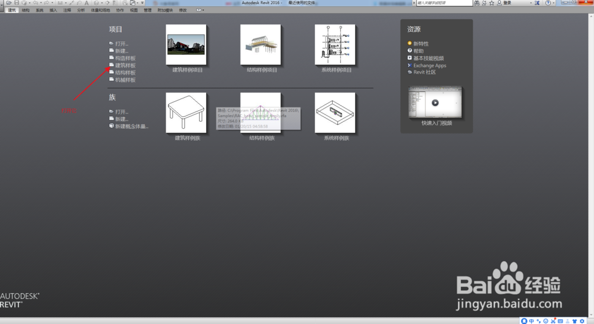The image size is (594, 324).
Task: Select the Text 'A' tool icon
Action: (86, 2)
